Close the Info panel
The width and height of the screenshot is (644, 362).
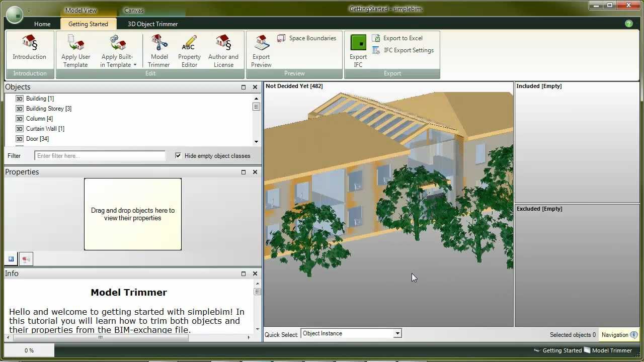tap(255, 274)
